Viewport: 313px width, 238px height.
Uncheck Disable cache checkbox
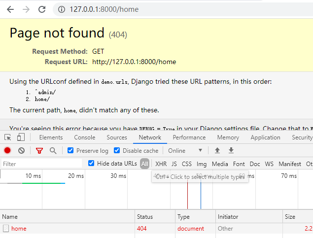117,150
